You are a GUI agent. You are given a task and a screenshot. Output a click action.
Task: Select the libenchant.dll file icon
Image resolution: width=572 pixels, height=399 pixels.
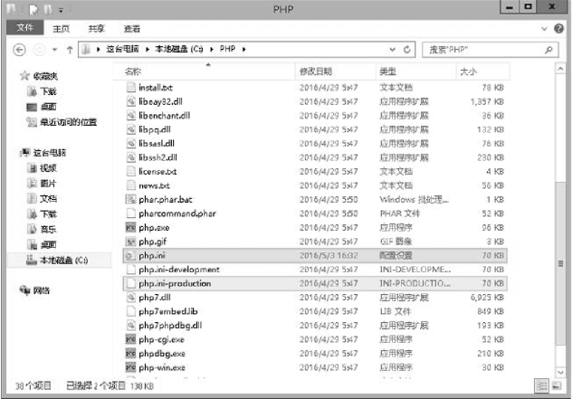[x=130, y=115]
